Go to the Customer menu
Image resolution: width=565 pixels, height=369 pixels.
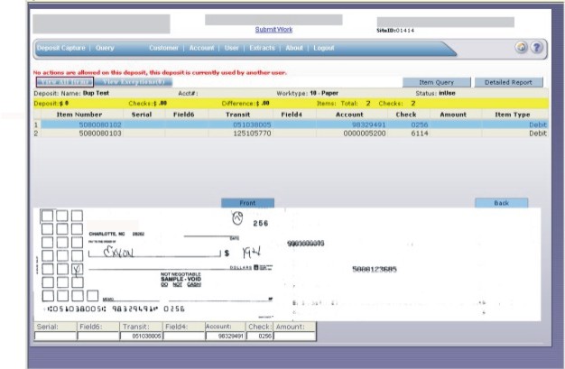(x=163, y=48)
